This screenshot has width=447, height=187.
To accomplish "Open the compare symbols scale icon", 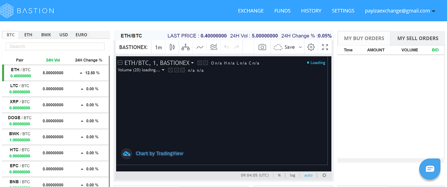I will pos(186,47).
